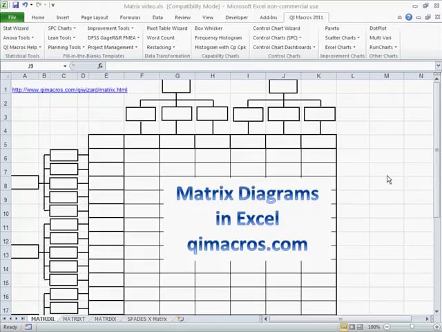Viewport: 442px width, 332px height.
Task: Switch to Page Break Preview icon
Action: [360, 327]
